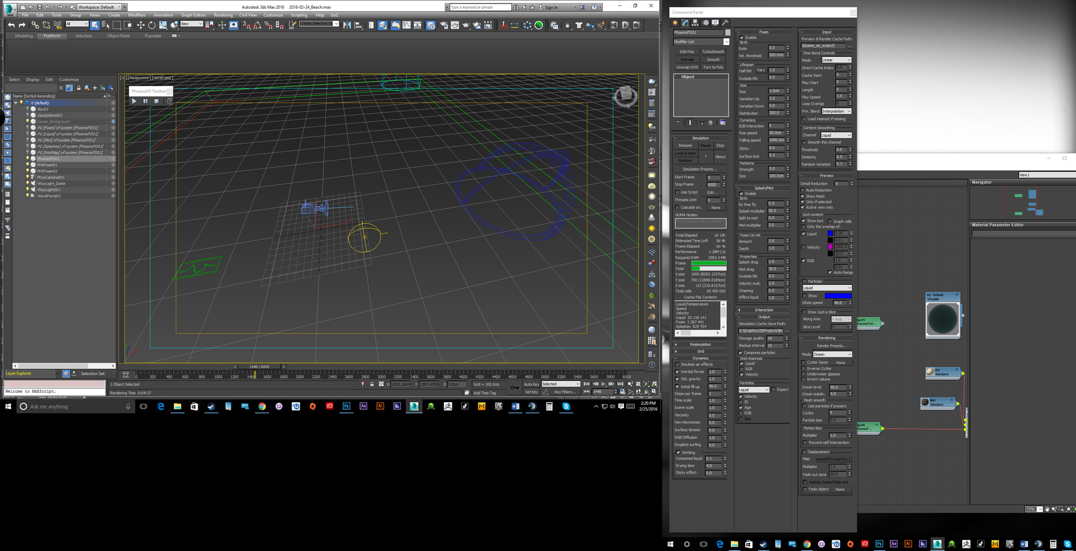Open the Modify tab in Command Panel
The image size is (1076, 551).
[x=685, y=23]
